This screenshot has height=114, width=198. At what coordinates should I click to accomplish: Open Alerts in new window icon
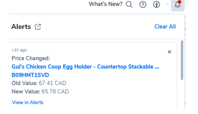(x=38, y=27)
